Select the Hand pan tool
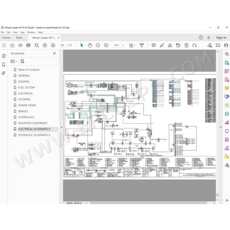230x230 pixels. [90, 45]
